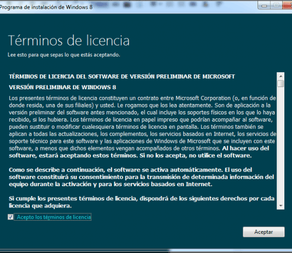Click the "Acepto los términos de licencia" label
The width and height of the screenshot is (292, 253).
[54, 217]
